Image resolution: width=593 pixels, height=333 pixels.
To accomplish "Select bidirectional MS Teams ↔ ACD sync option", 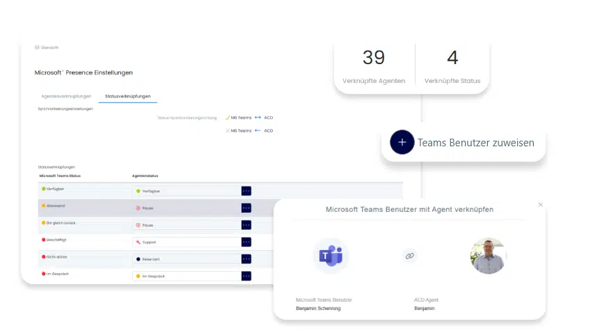I will coord(249,118).
